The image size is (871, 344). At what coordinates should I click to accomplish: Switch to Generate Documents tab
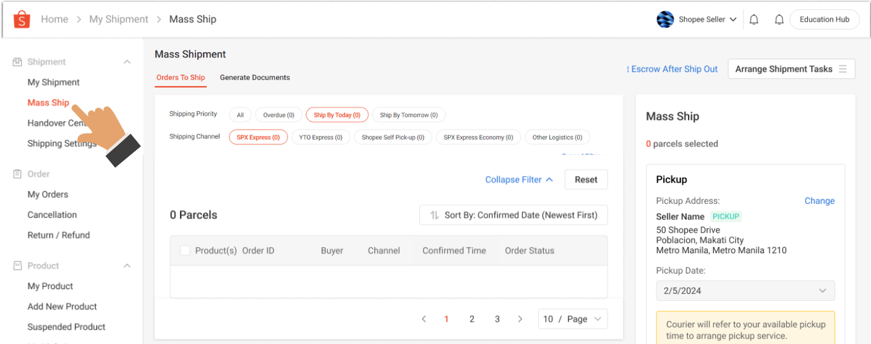click(x=255, y=78)
